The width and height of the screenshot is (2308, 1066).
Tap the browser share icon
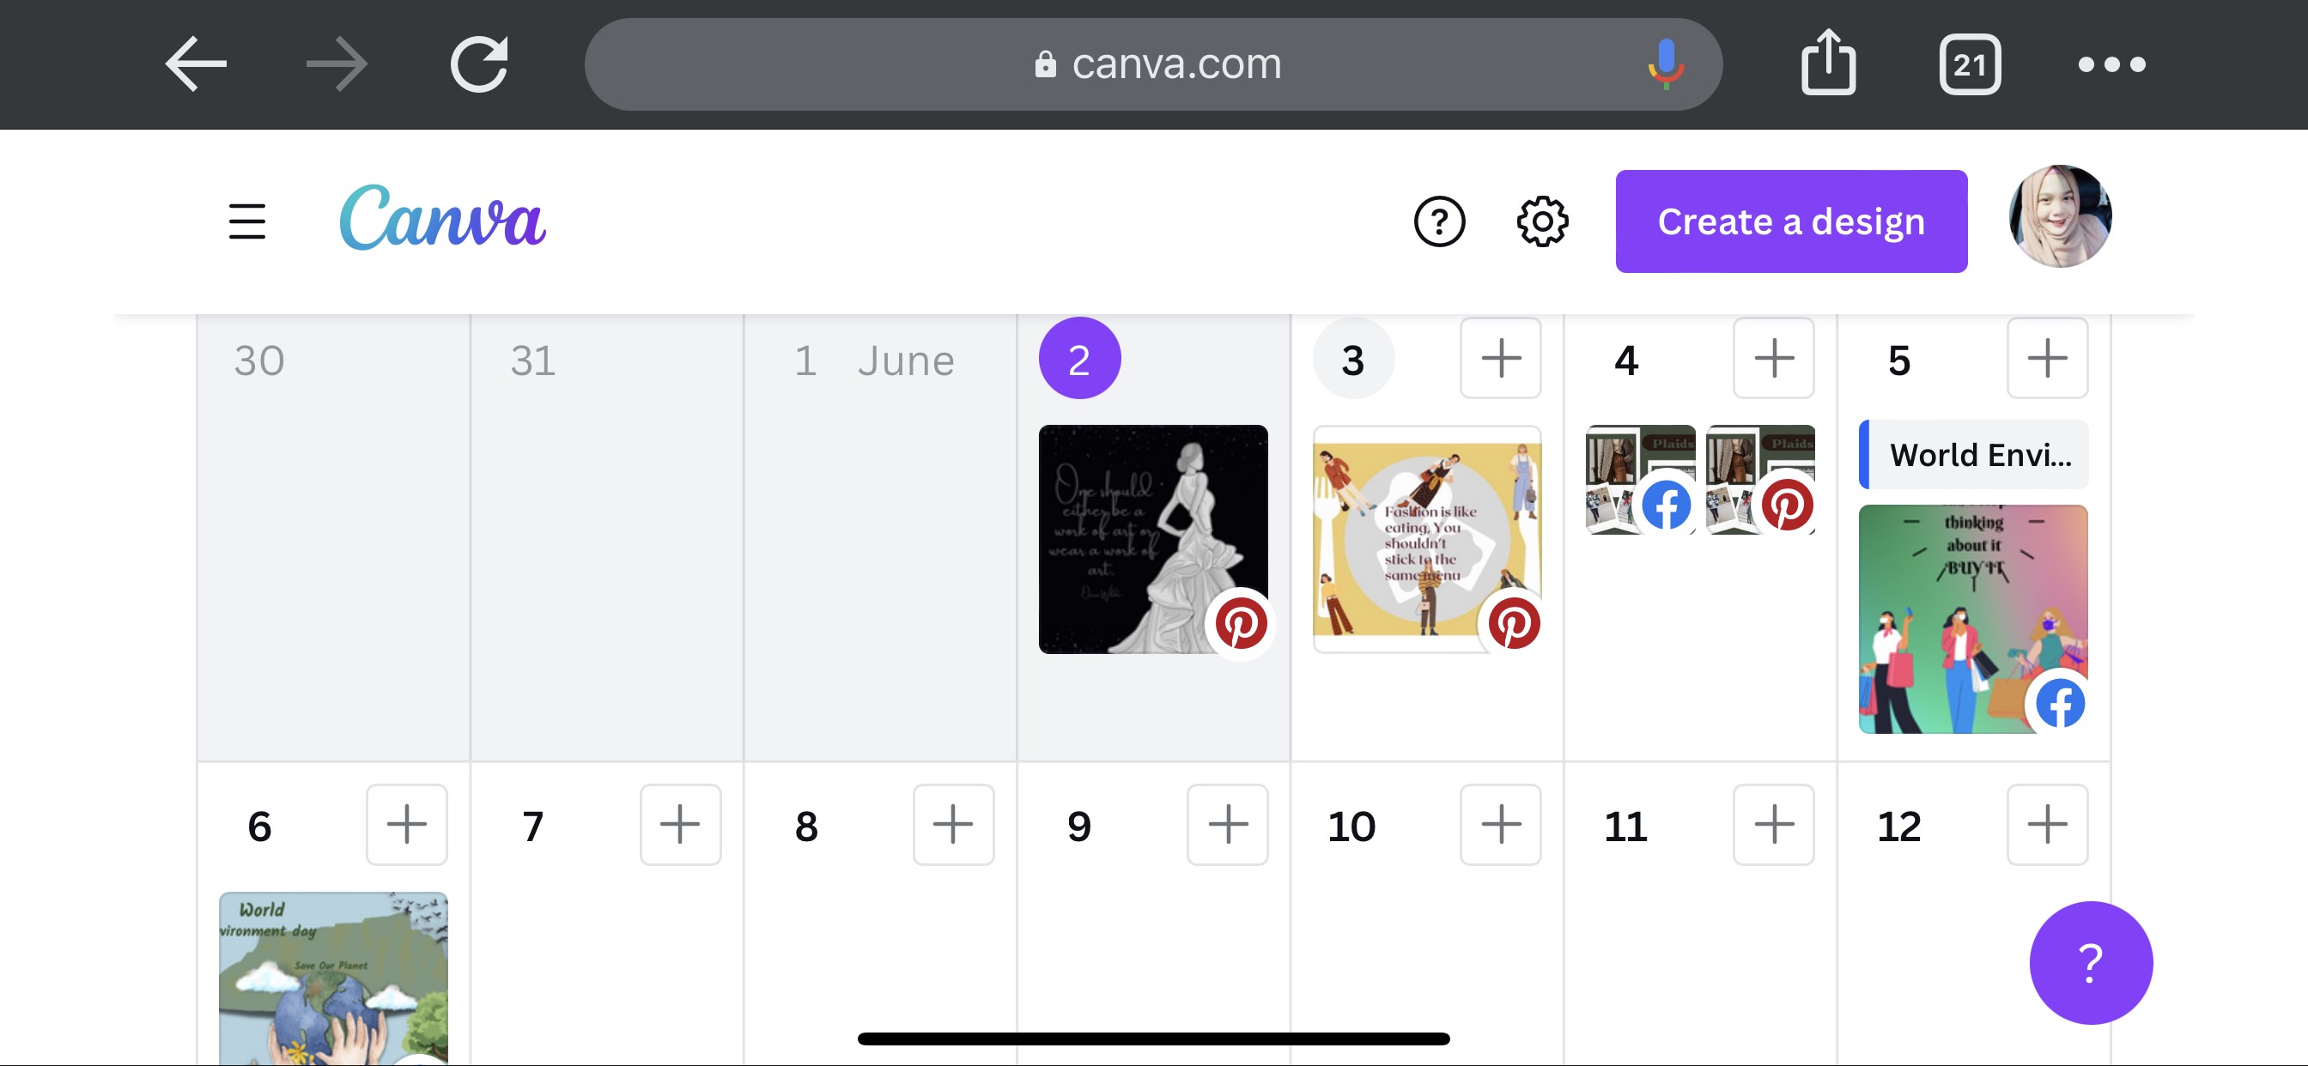[1828, 64]
